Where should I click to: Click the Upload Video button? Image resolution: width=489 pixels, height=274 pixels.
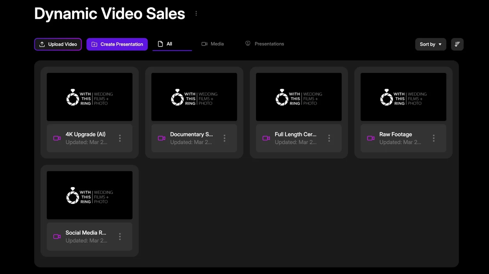pyautogui.click(x=58, y=44)
